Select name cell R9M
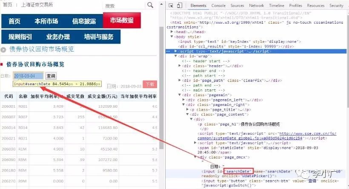Screen dimensions: 349x189 (23, 181)
